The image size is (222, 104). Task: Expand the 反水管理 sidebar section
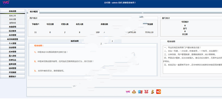point(12,52)
